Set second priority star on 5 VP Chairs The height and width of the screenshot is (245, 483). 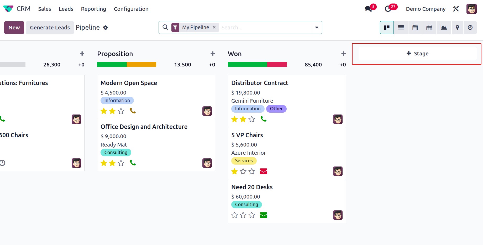[243, 171]
